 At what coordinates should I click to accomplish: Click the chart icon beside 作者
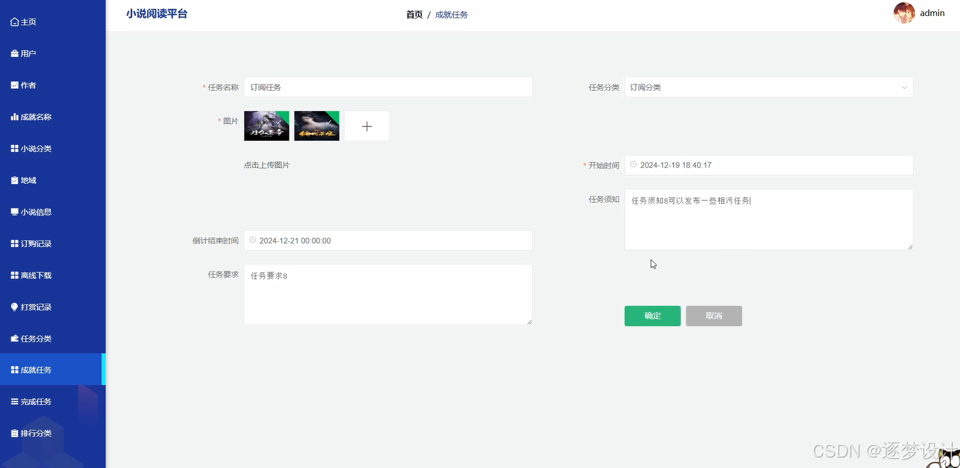coord(15,85)
